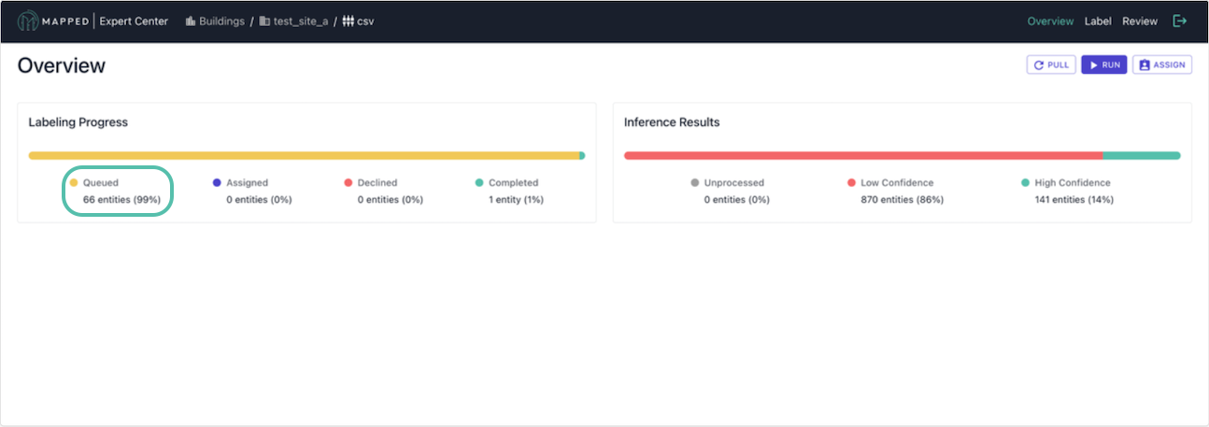Click the Completed label
Viewport: 1209px width, 427px height.
coord(514,183)
